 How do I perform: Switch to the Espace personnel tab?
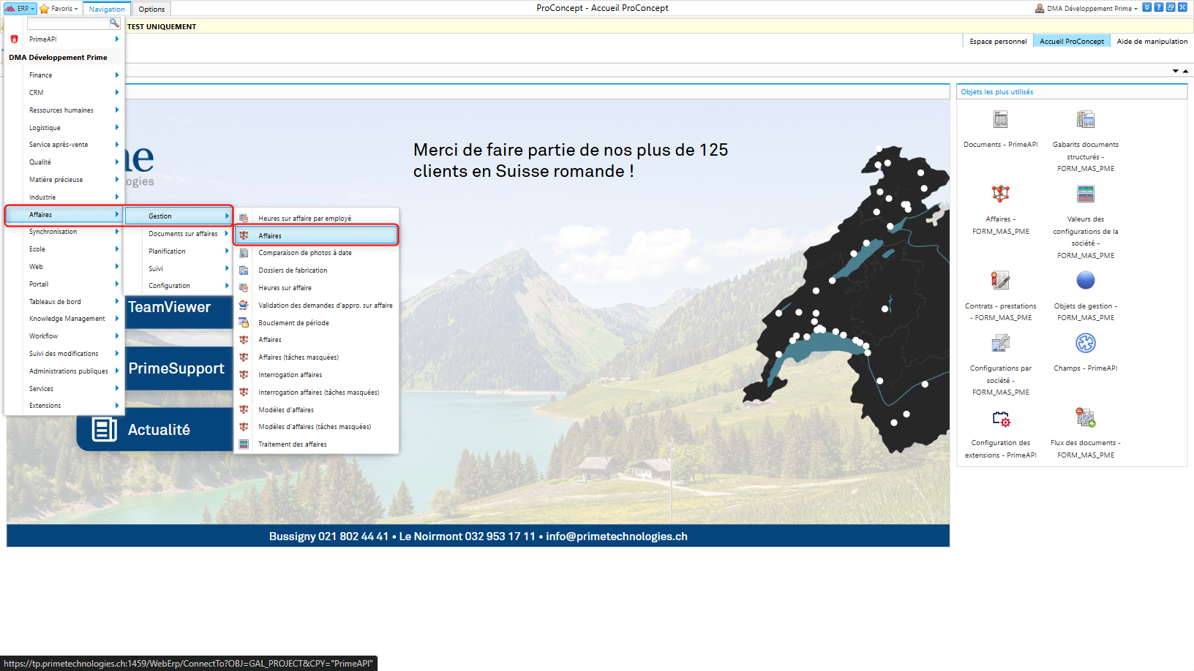pyautogui.click(x=997, y=42)
